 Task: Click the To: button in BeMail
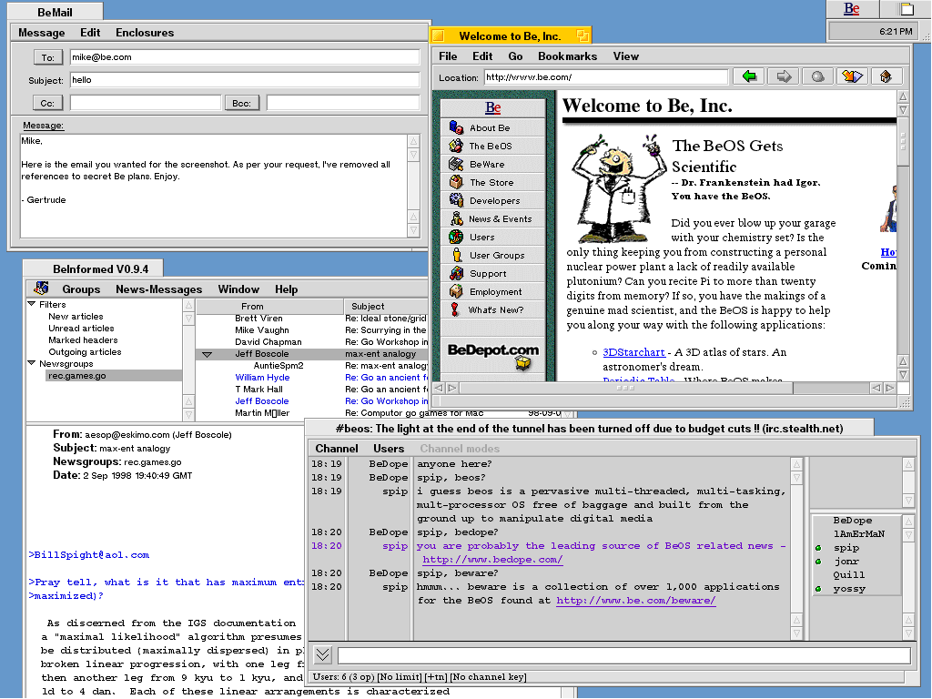[x=47, y=57]
